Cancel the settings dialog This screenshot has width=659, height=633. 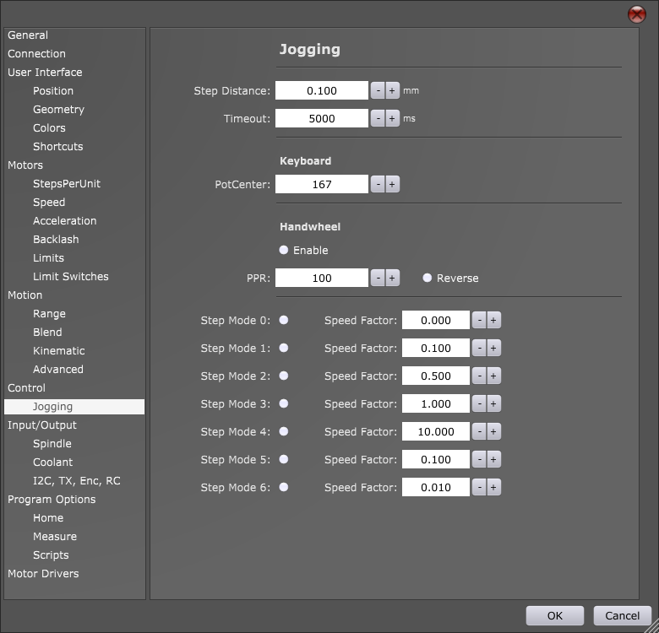pyautogui.click(x=622, y=616)
